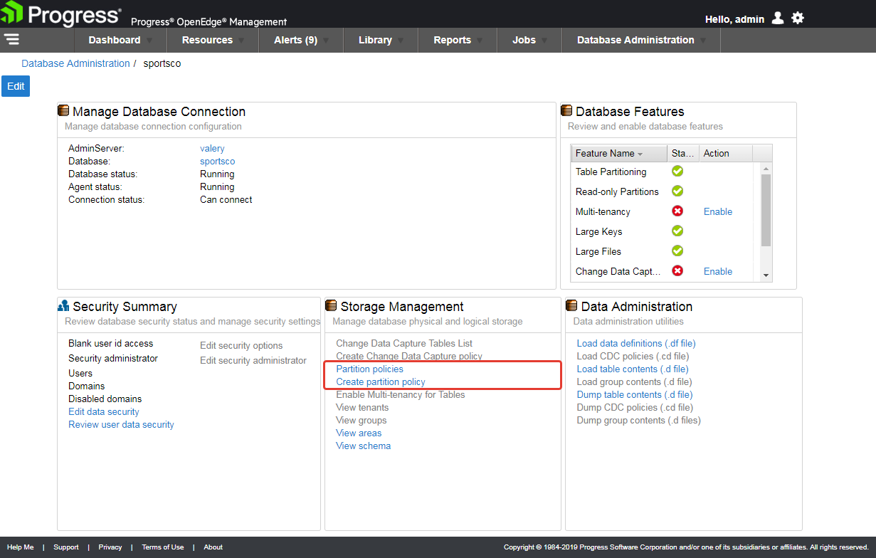Expand the Database Administration dropdown

point(641,40)
